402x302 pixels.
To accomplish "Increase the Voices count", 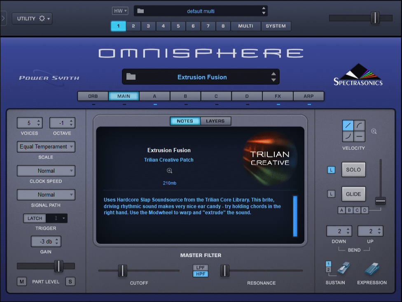I will (x=38, y=121).
